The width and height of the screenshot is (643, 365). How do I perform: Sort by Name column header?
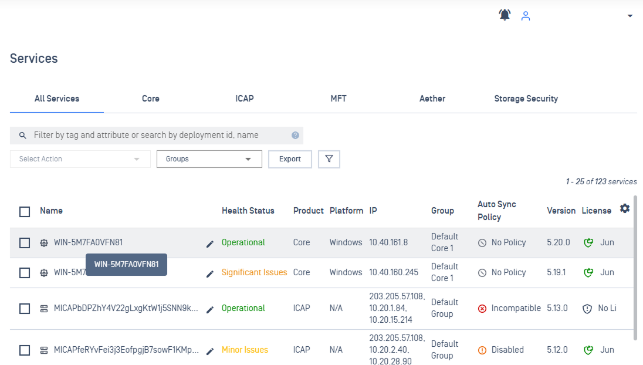(x=51, y=211)
